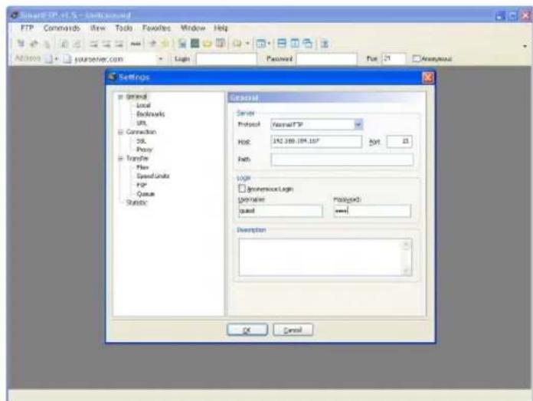
Task: Select URL in the settings tree
Action: coord(142,123)
